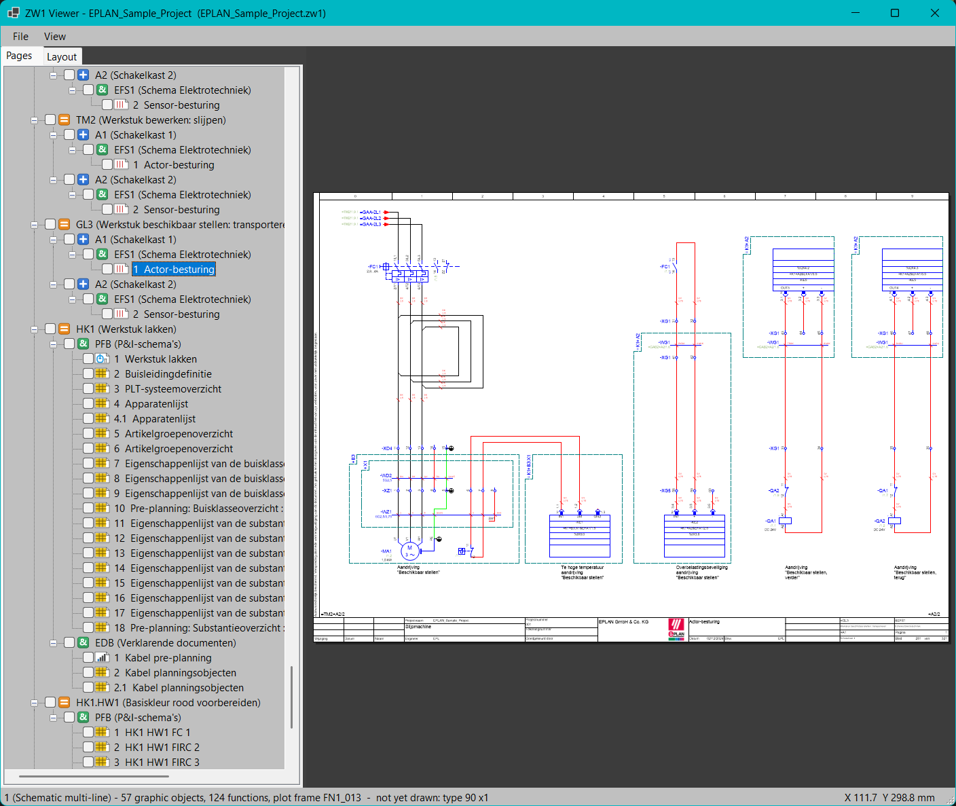
Task: Select page 2 Sensor-besturing under TM2
Action: [x=176, y=210]
